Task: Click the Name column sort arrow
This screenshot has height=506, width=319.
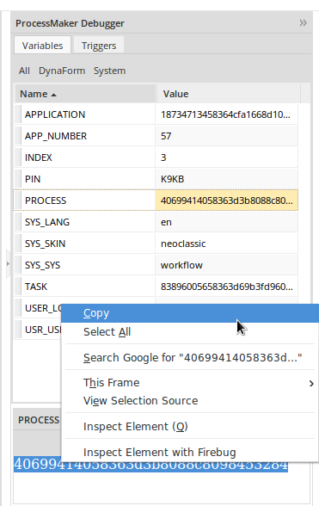Action: [x=53, y=95]
